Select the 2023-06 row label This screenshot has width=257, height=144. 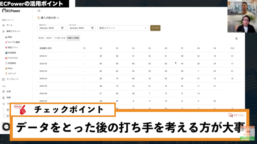tap(43, 93)
